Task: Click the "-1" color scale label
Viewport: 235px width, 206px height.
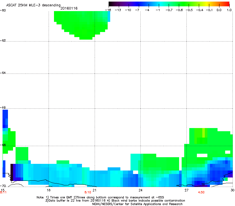Action: click(x=158, y=10)
